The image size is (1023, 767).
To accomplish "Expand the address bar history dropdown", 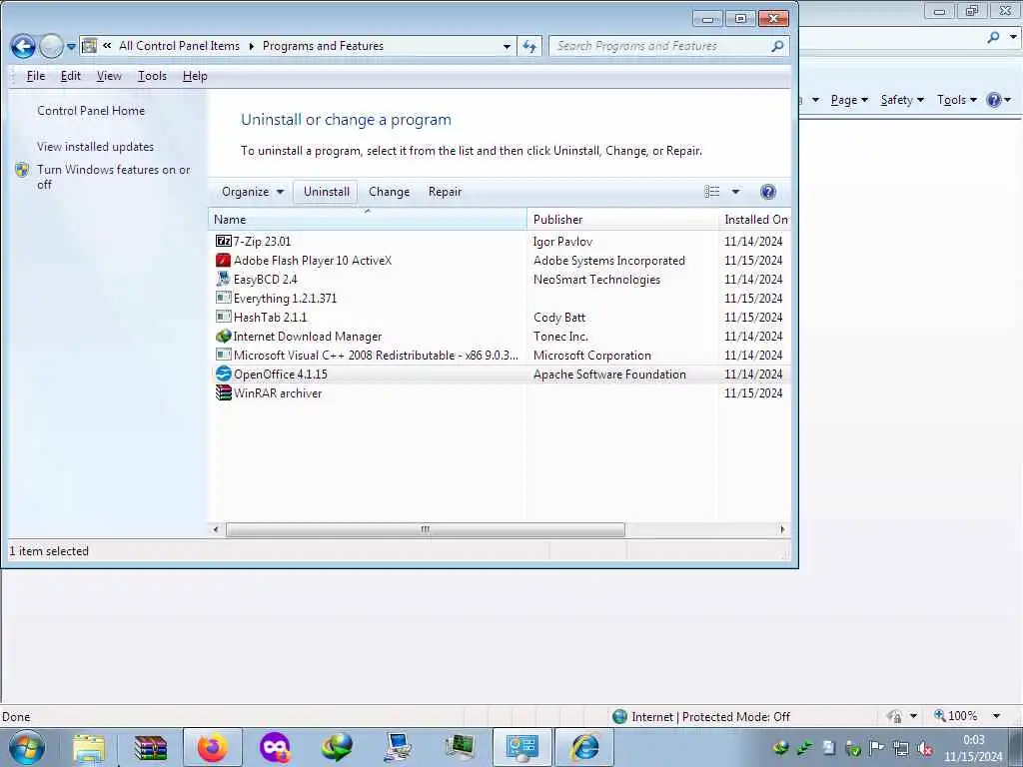I will tap(507, 46).
